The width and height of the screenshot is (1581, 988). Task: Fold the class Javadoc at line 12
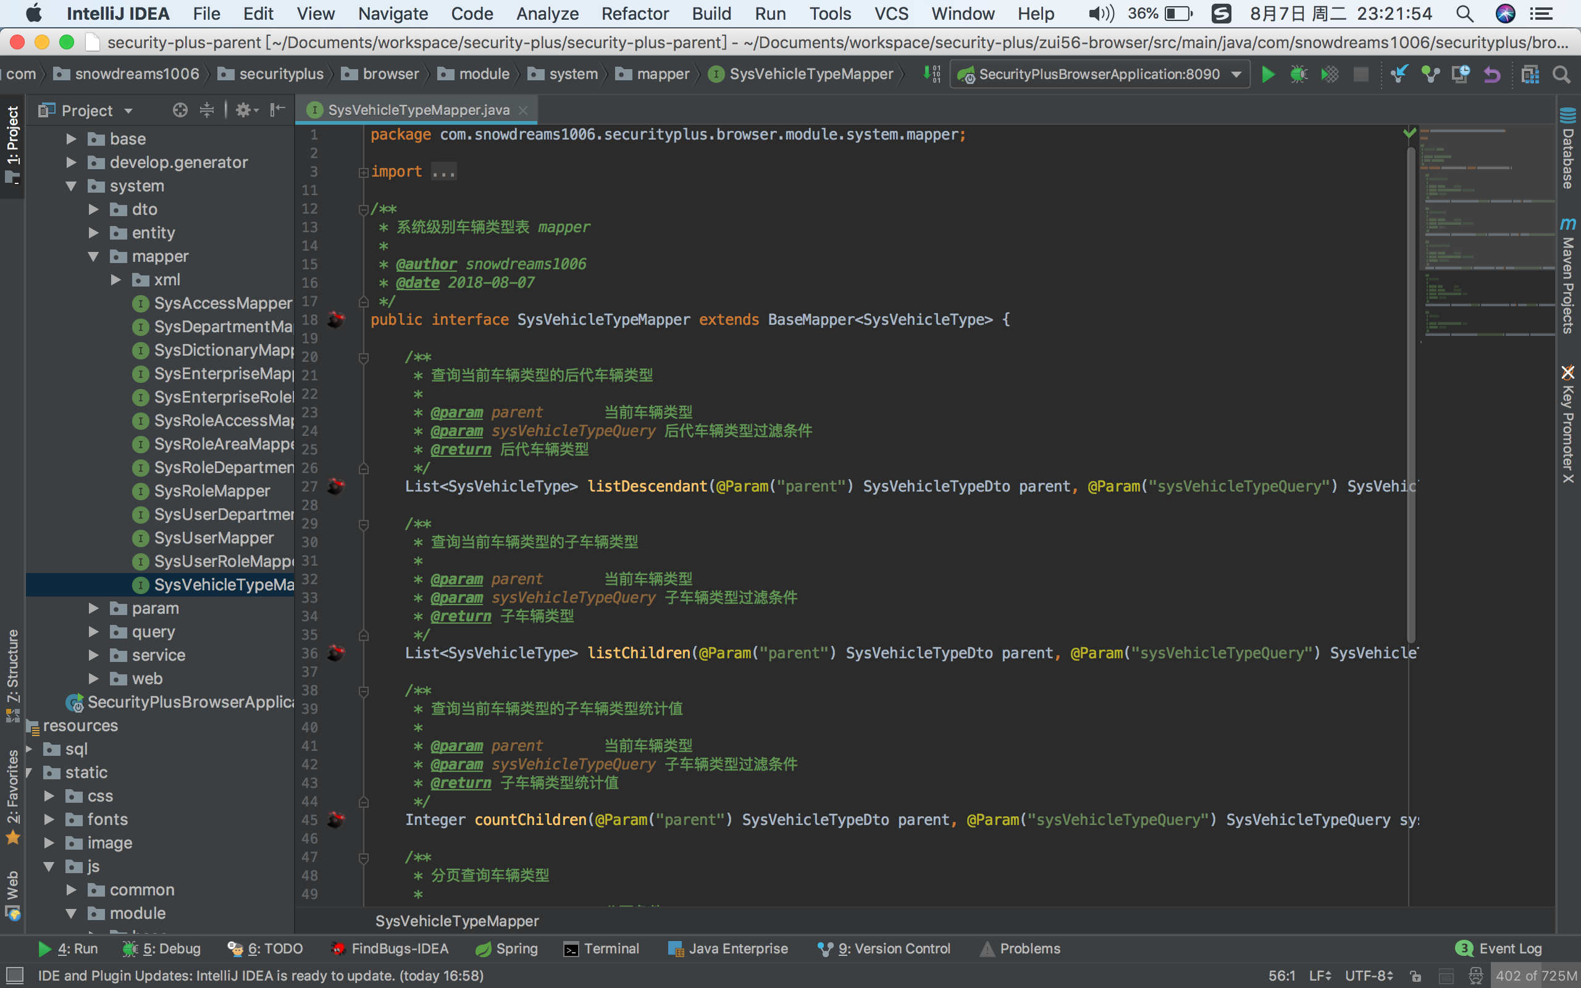(364, 209)
